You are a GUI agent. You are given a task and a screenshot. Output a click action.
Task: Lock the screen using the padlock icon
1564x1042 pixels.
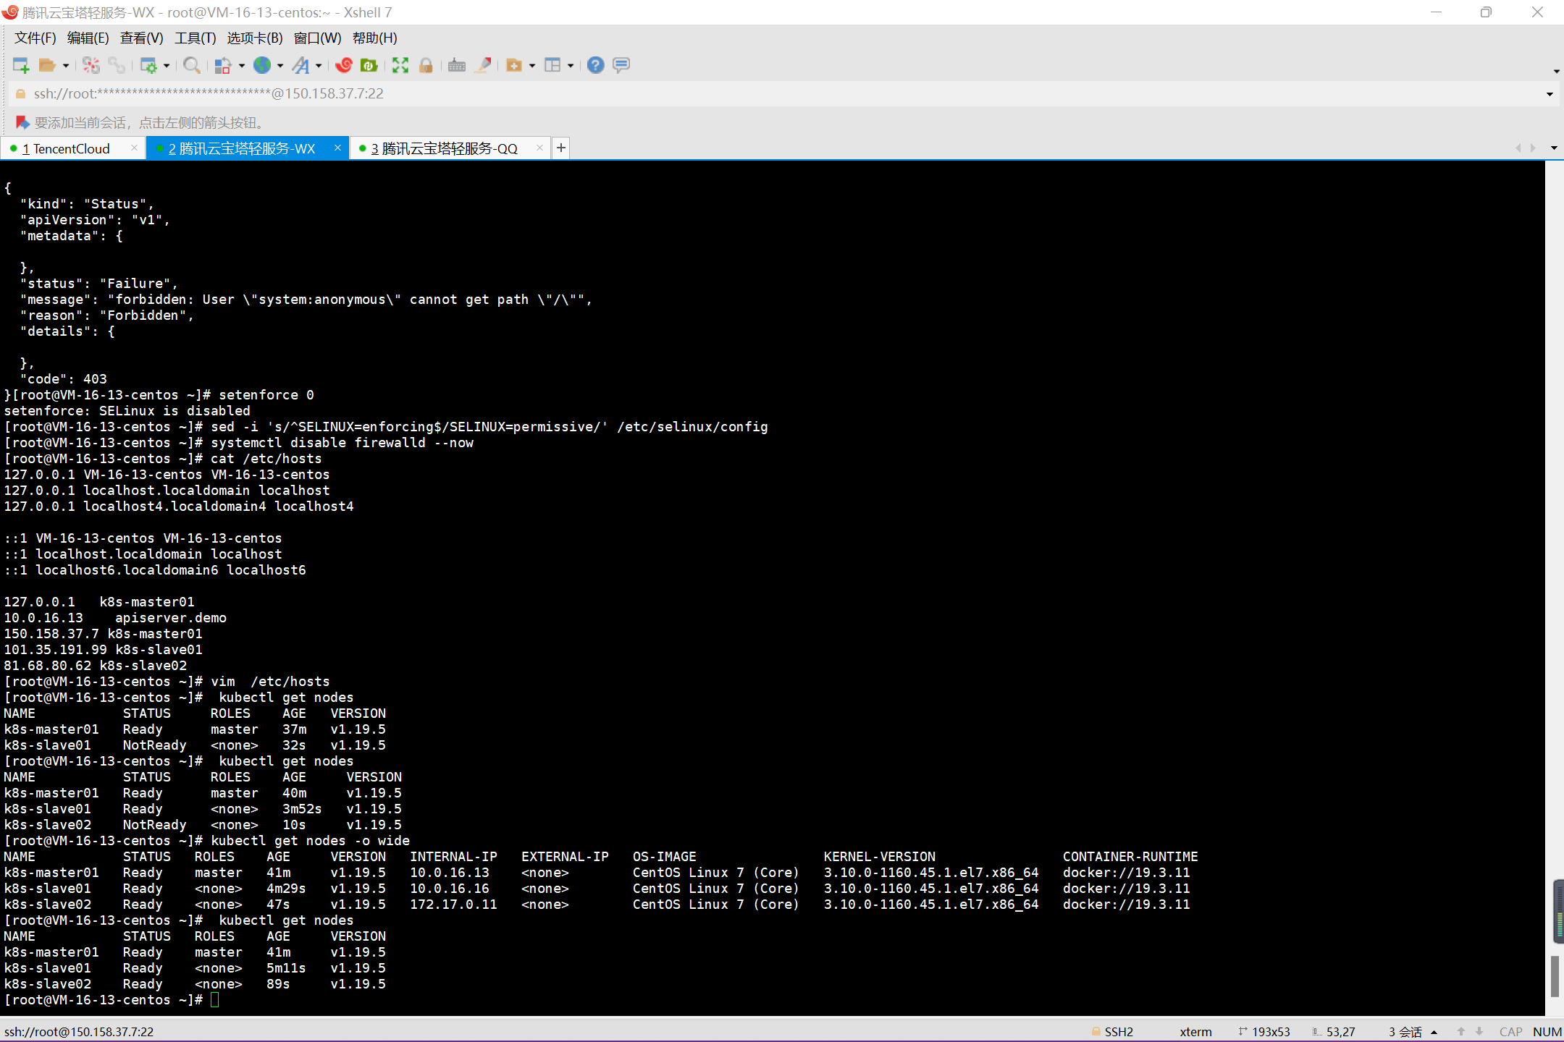[426, 65]
